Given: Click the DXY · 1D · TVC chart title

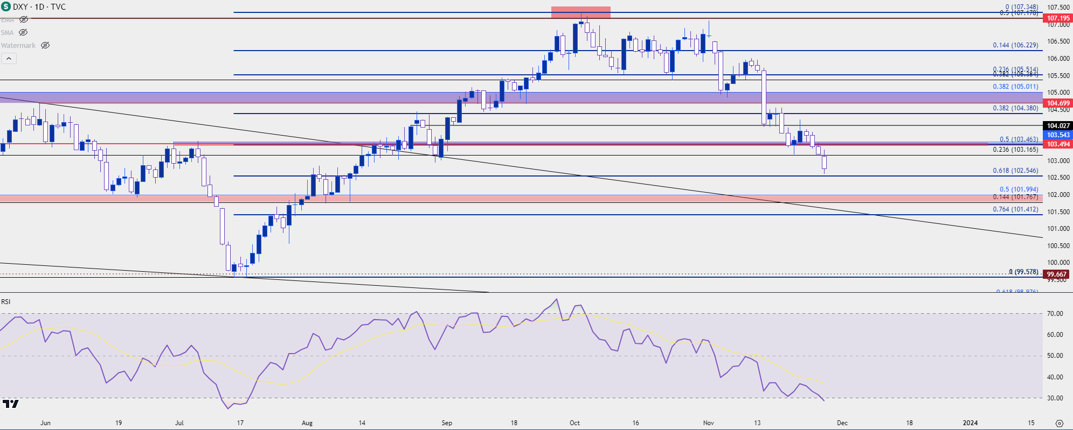Looking at the screenshot, I should pyautogui.click(x=39, y=7).
